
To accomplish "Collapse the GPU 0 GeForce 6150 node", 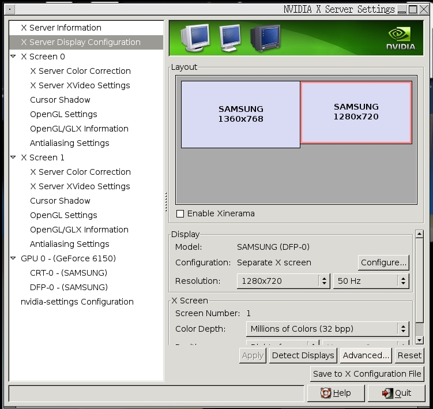I will tap(13, 258).
